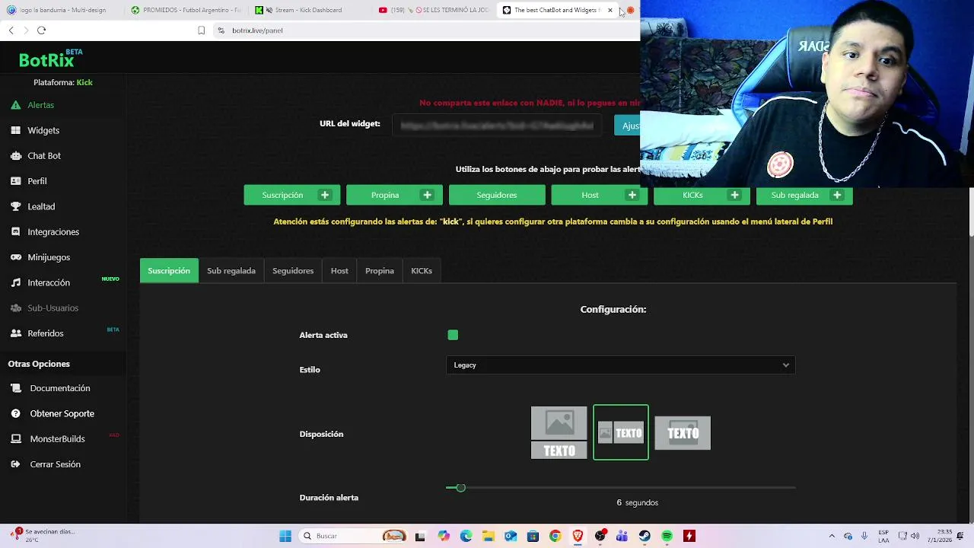The height and width of the screenshot is (548, 974).
Task: Open File Explorer from the taskbar
Action: [488, 536]
